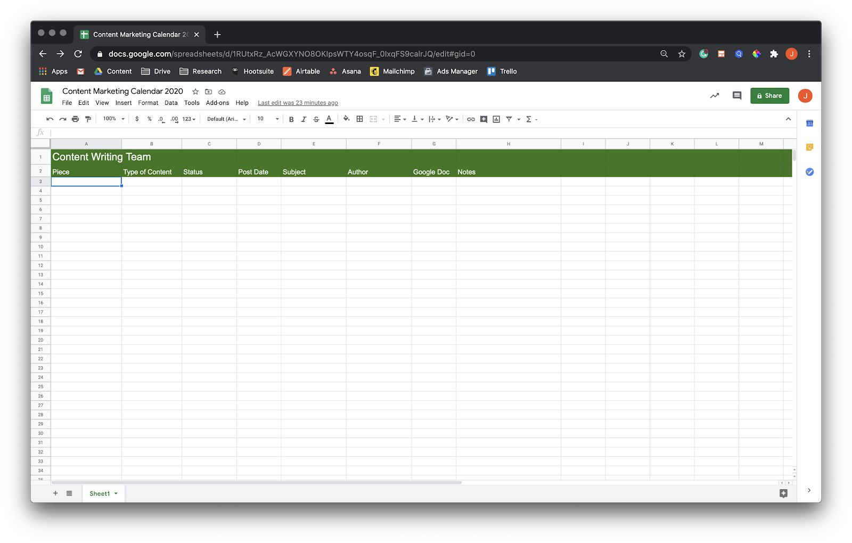Viewport: 852px width, 543px height.
Task: Open comment history icon
Action: click(737, 96)
